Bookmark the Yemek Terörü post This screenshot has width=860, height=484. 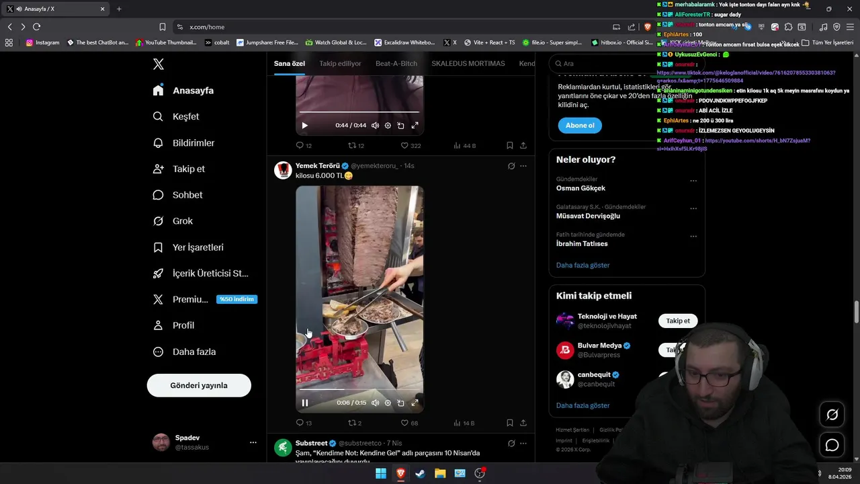pos(510,423)
